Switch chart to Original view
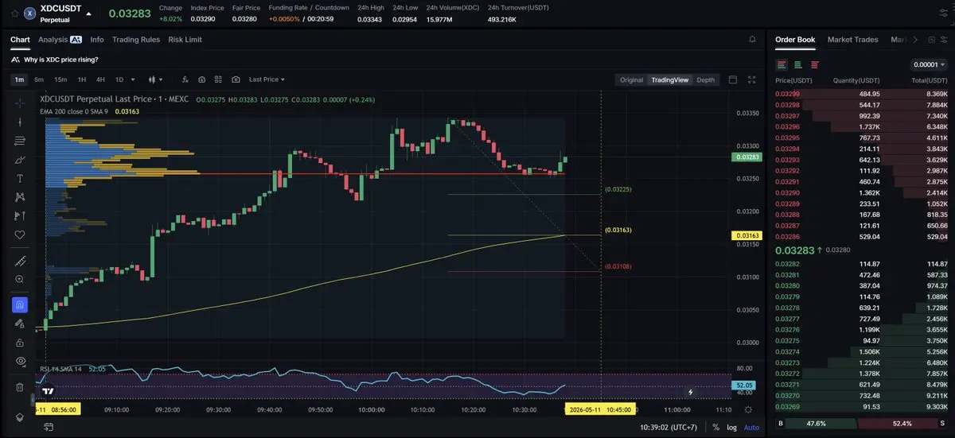This screenshot has width=955, height=438. [631, 79]
